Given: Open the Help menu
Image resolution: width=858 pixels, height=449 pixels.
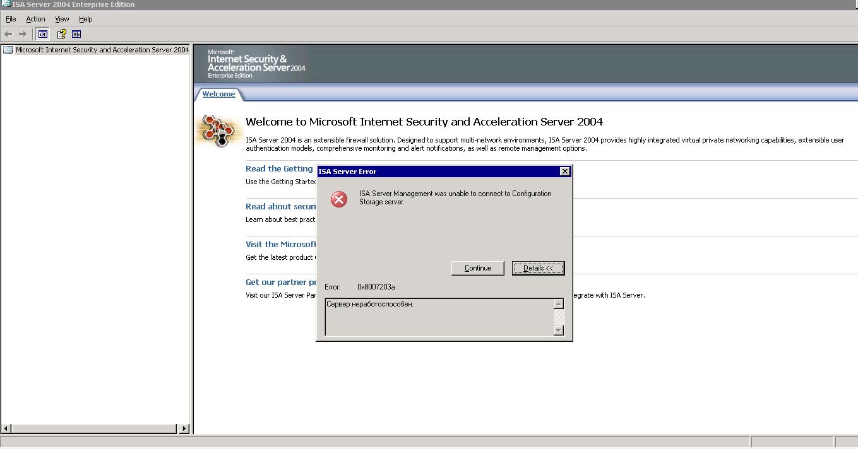Looking at the screenshot, I should (86, 19).
